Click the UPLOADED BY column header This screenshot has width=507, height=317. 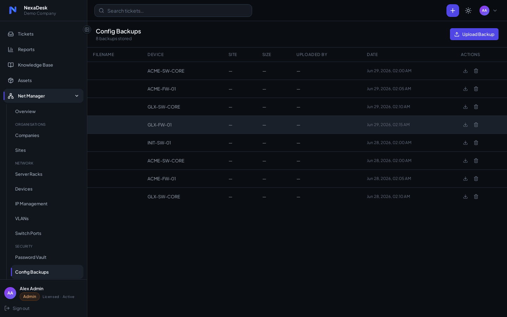point(312,55)
